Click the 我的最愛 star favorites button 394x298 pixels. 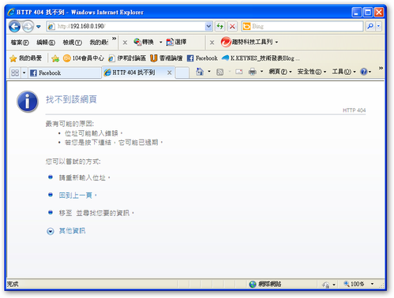click(x=25, y=58)
